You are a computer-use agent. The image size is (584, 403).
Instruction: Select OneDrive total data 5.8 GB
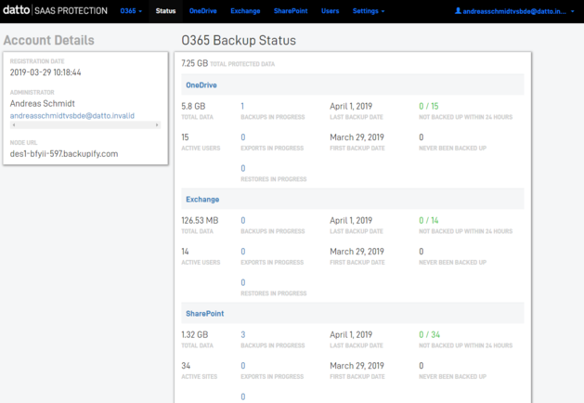[193, 106]
